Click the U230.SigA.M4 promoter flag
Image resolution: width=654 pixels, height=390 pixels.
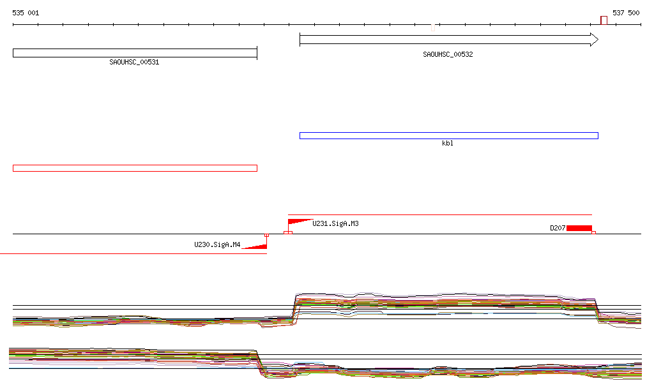tap(254, 246)
